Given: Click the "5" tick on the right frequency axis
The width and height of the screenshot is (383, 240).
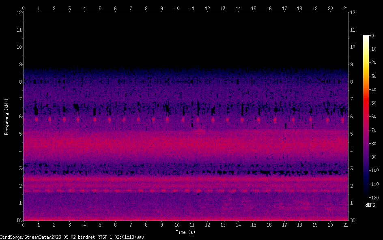Looking at the screenshot, I should click(351, 134).
